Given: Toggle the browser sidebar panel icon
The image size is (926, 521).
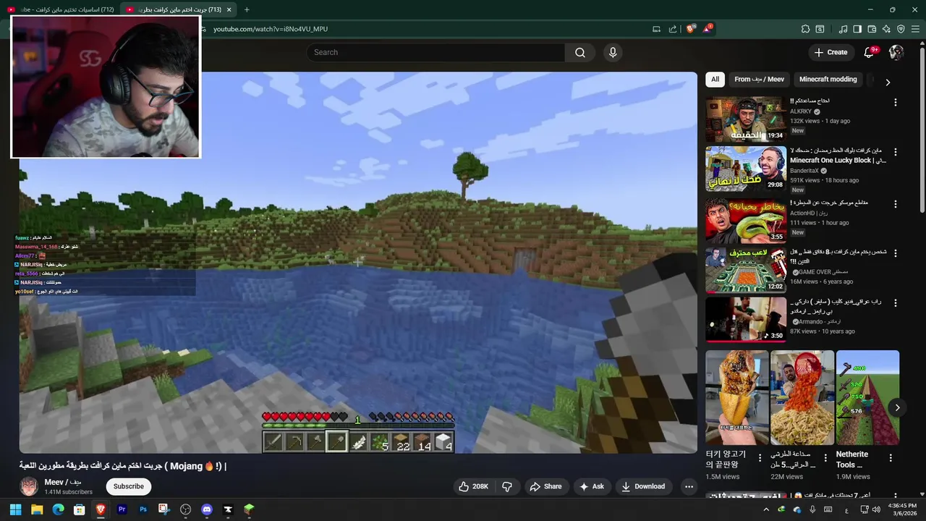Looking at the screenshot, I should pyautogui.click(x=857, y=29).
